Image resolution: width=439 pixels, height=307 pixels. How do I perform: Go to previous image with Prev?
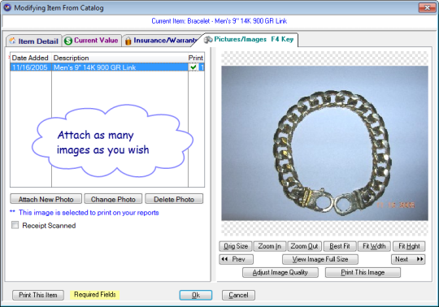pyautogui.click(x=237, y=259)
